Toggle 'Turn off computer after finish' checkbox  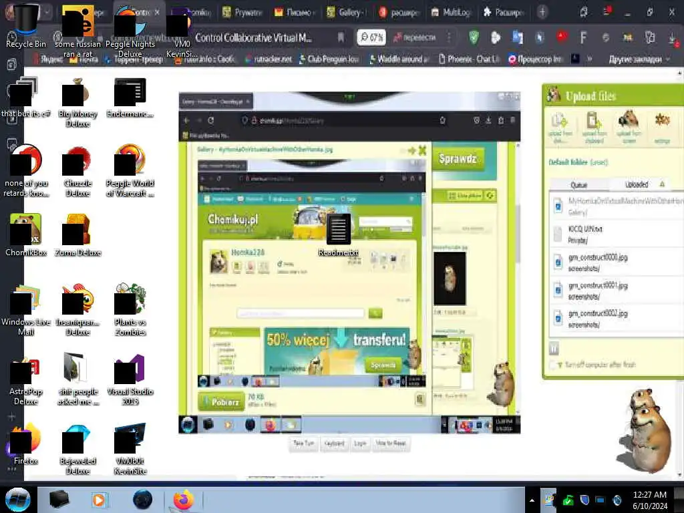click(553, 365)
